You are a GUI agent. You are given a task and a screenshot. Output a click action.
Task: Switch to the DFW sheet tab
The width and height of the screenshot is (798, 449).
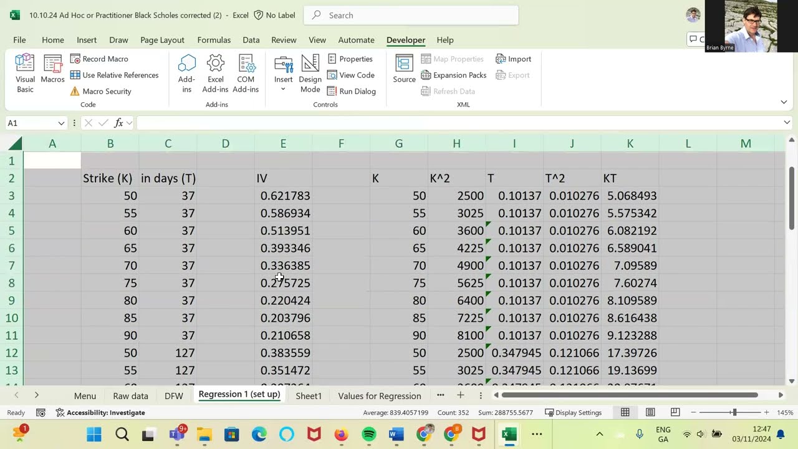tap(174, 396)
